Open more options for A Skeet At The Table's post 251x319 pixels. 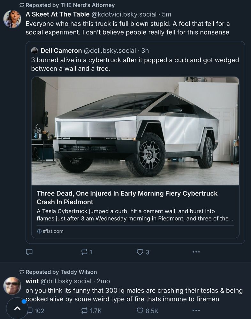point(196,252)
